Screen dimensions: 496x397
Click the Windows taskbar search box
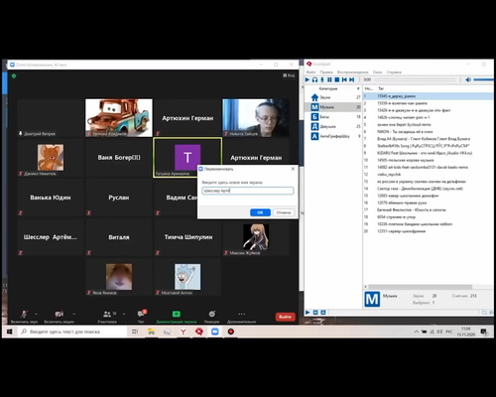[72, 331]
